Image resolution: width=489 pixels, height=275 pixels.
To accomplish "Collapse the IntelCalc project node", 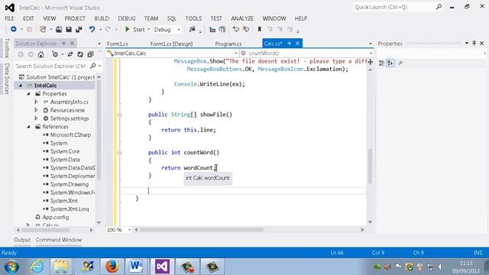I will (21, 86).
